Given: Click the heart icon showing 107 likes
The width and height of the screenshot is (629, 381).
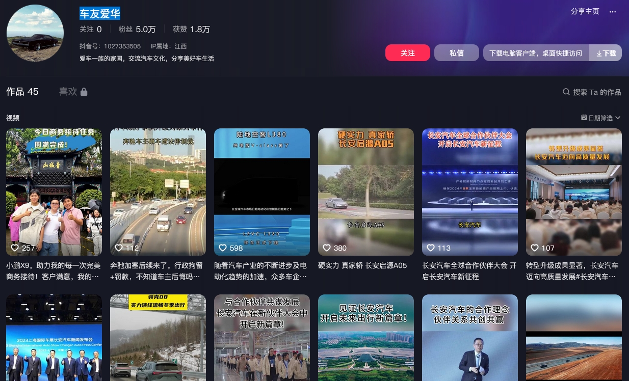Looking at the screenshot, I should 535,248.
